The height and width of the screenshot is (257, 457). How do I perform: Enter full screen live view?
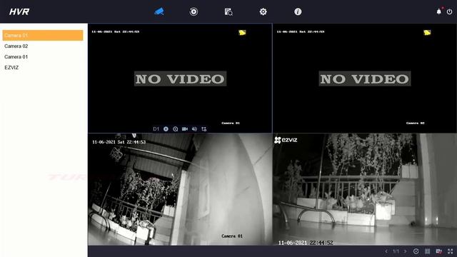coord(451,251)
